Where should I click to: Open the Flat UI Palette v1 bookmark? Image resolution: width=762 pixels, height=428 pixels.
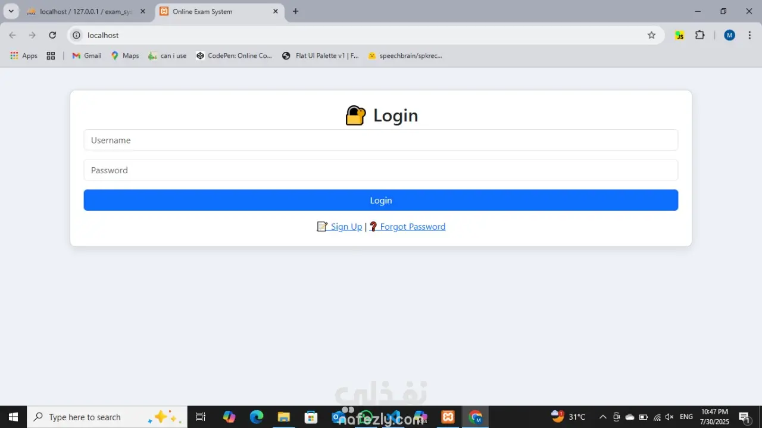tap(320, 55)
